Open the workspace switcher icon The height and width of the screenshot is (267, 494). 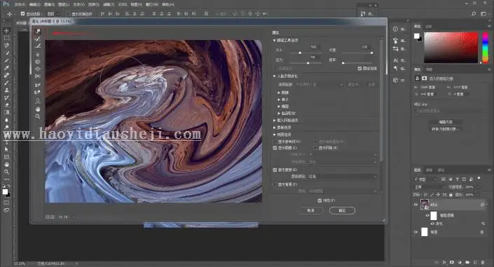pos(483,14)
